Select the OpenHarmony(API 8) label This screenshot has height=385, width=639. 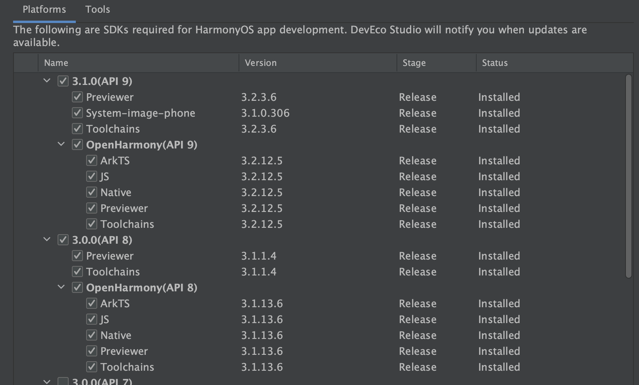coord(142,288)
